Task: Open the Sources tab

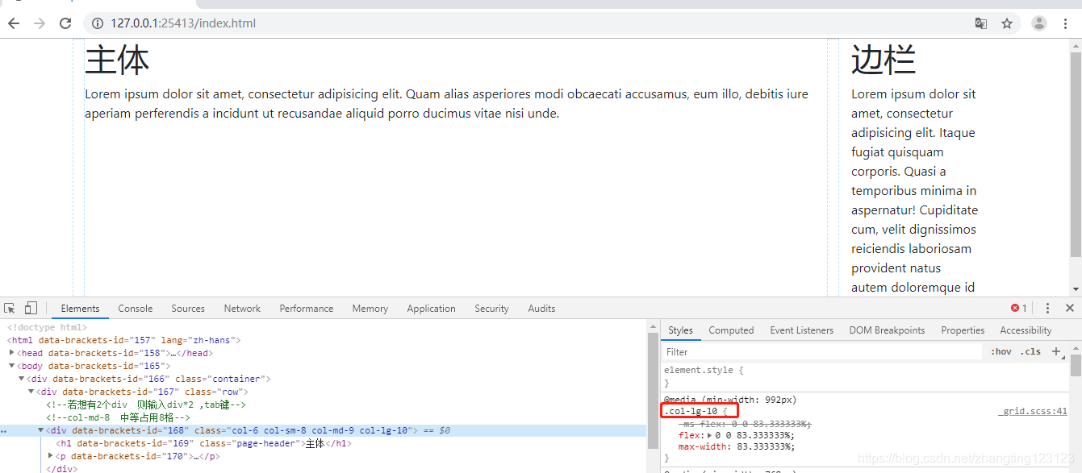Action: (188, 309)
